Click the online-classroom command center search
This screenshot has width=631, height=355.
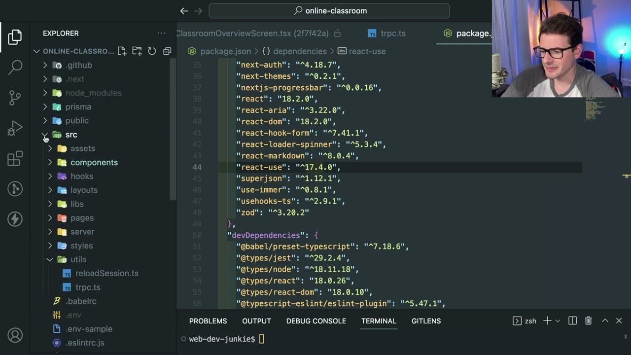point(329,11)
